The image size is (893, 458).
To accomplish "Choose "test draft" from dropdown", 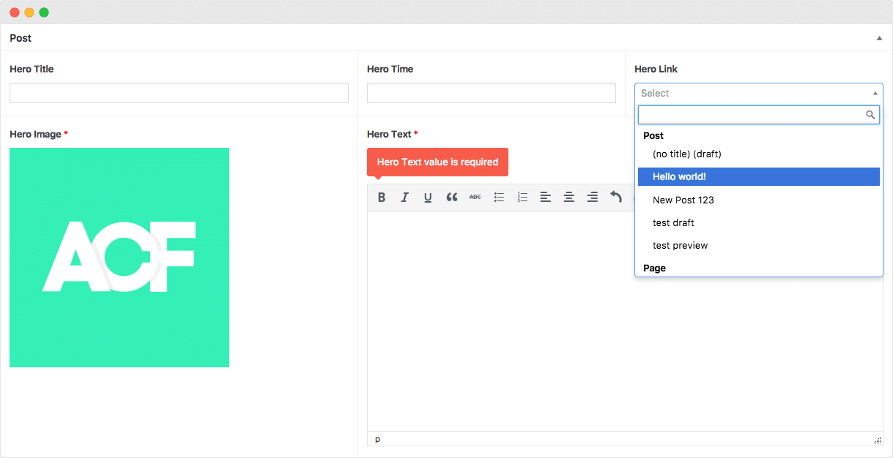I will coord(759,222).
